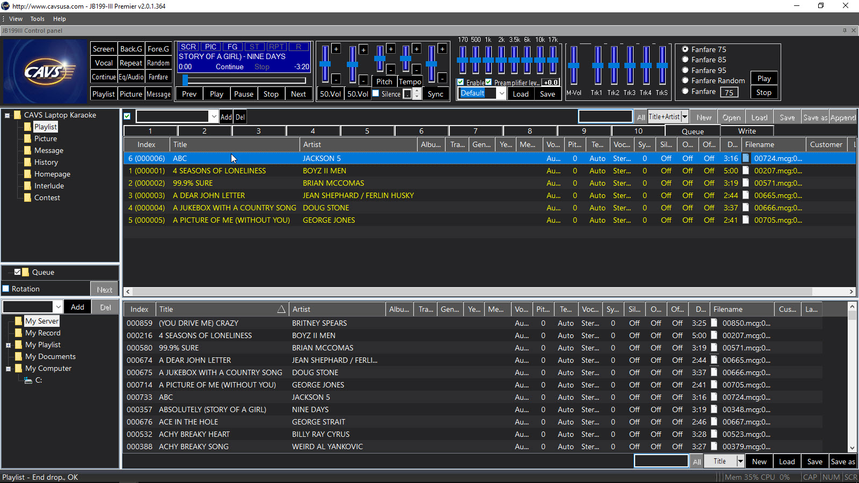Viewport: 859px width, 483px height.
Task: Switch to the Write tab
Action: pyautogui.click(x=747, y=131)
